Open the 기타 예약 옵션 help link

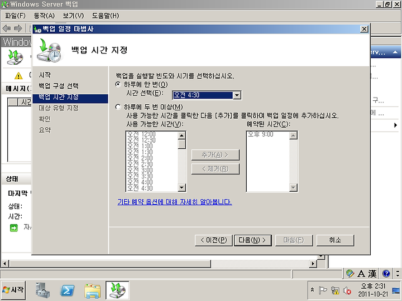(175, 202)
